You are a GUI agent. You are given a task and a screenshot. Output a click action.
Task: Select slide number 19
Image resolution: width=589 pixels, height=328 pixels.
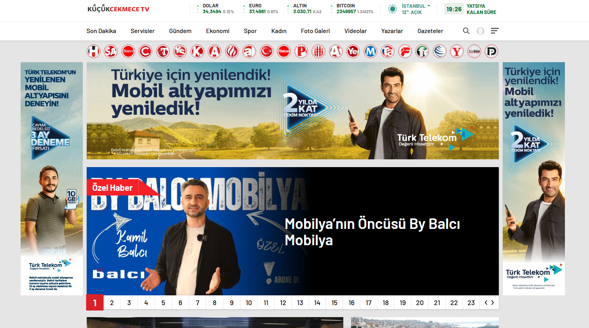point(403,303)
